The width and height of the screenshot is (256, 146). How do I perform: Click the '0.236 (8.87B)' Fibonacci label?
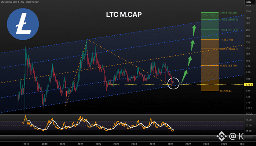point(228,66)
